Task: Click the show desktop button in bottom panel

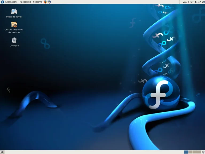Action: (x=2, y=152)
